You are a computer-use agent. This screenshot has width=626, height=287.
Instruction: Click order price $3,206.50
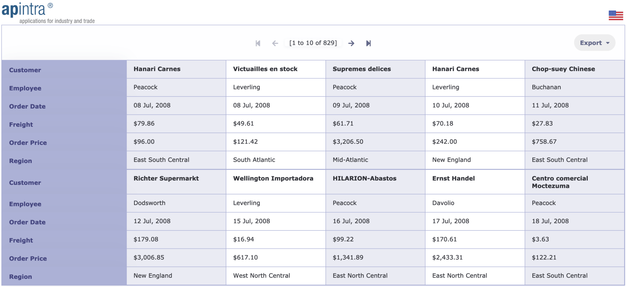click(x=348, y=142)
